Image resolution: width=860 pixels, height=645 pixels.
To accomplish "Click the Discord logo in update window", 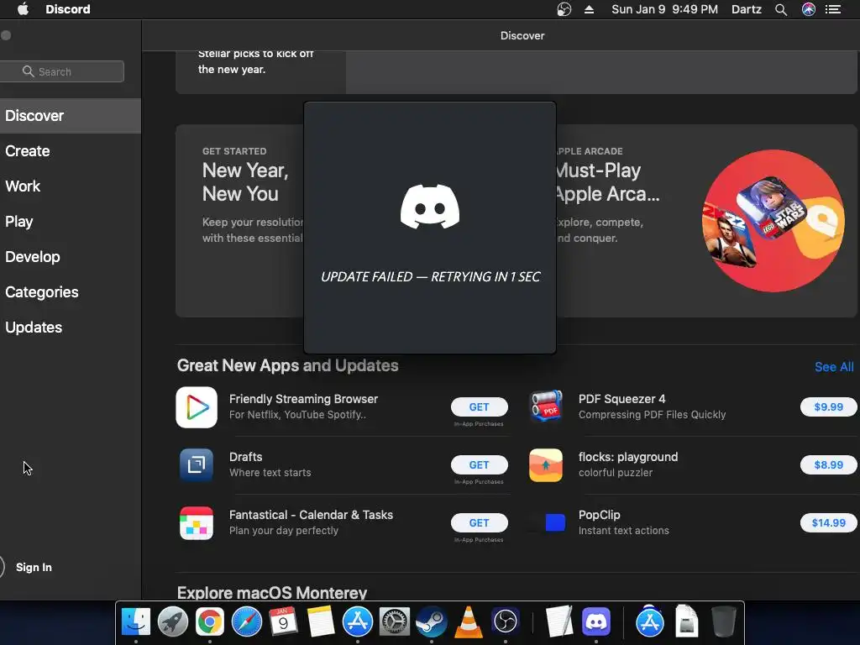I will coord(430,207).
